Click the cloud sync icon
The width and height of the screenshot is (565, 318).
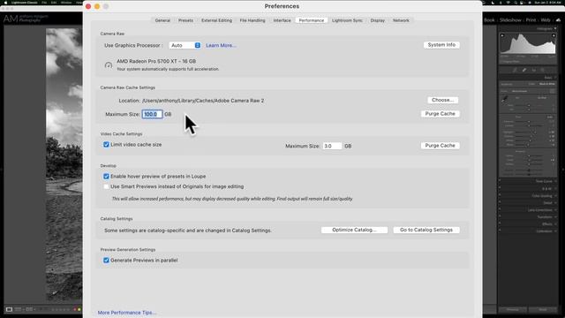click(x=558, y=20)
